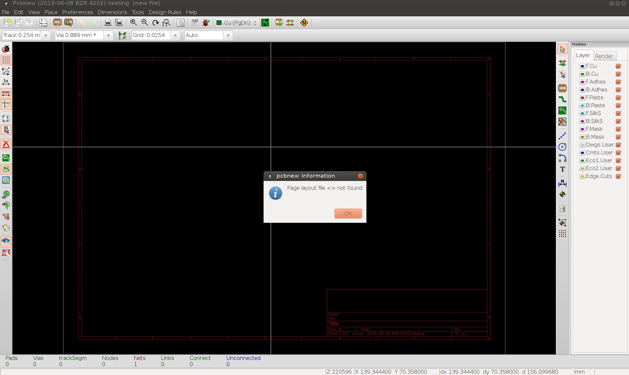Click the Print board icon
Image resolution: width=629 pixels, height=375 pixels.
108,23
